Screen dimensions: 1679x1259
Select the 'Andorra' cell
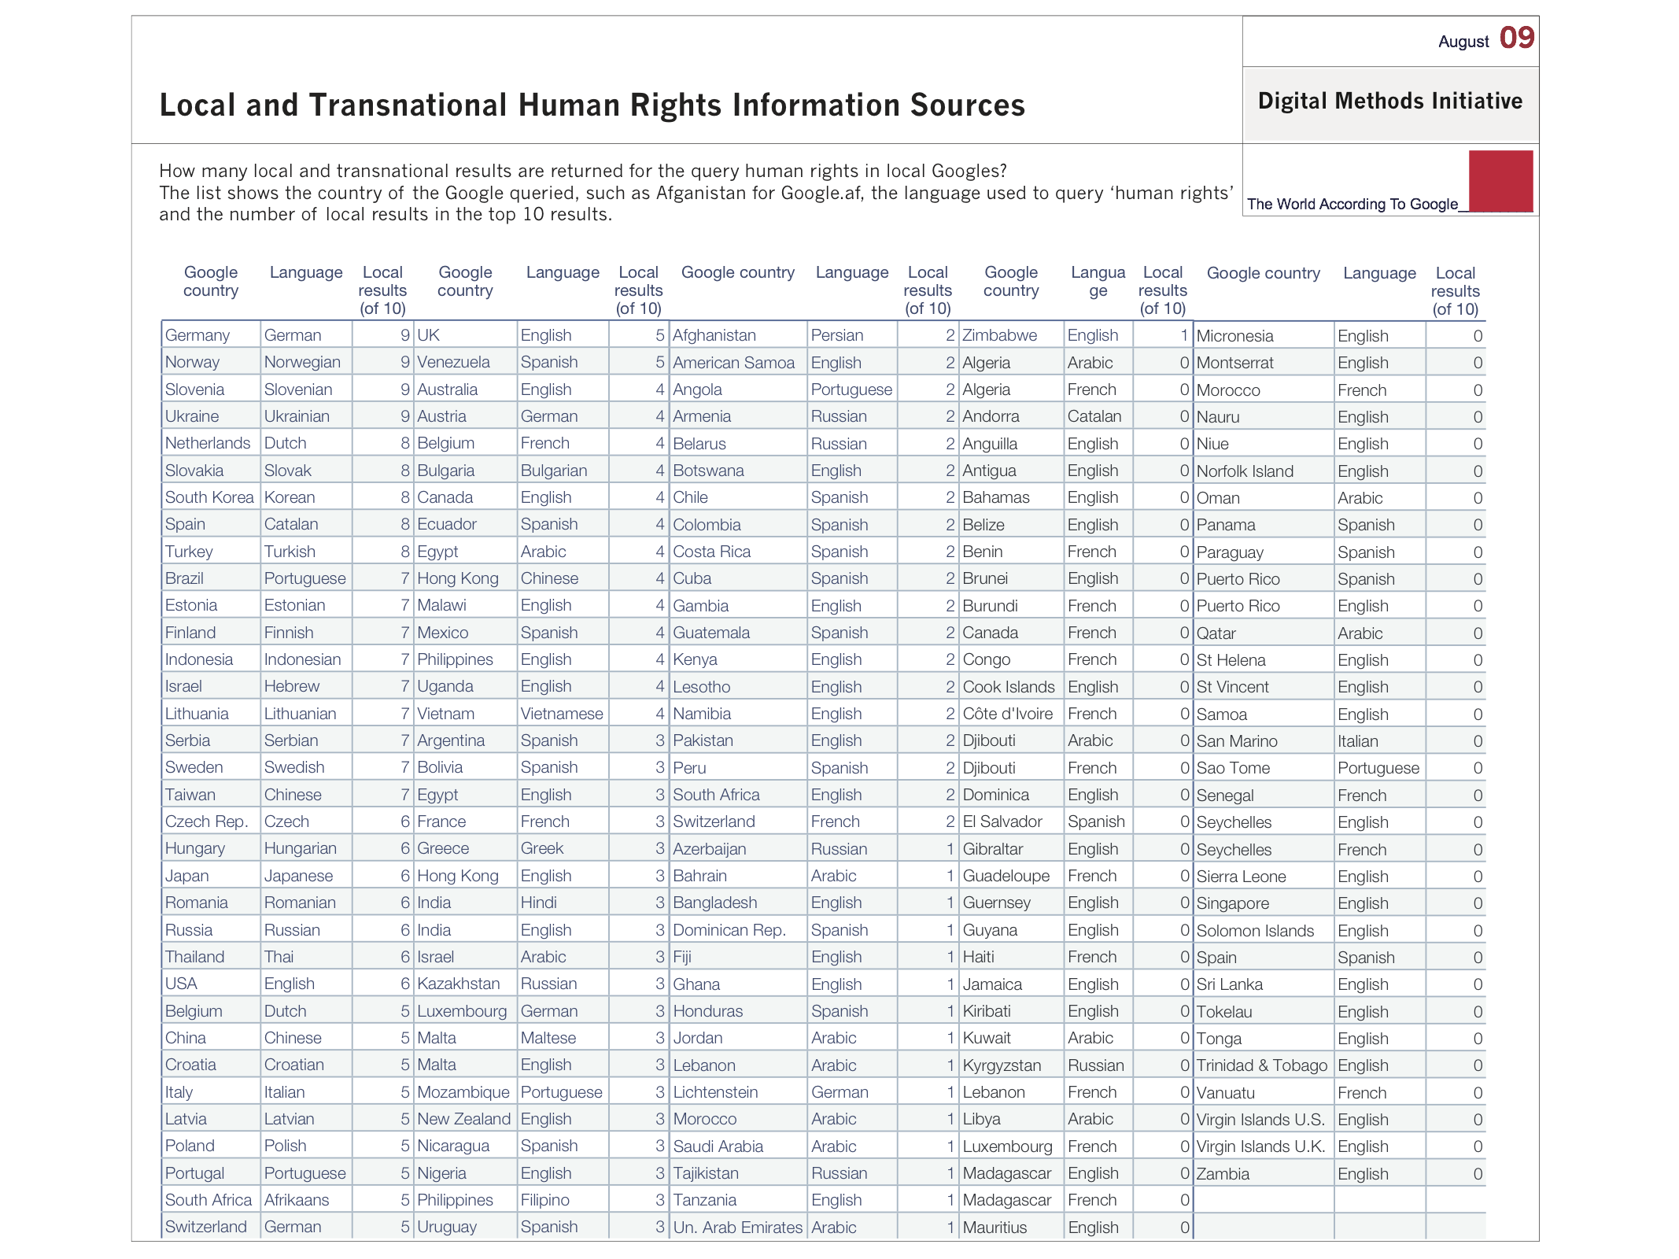point(1011,416)
